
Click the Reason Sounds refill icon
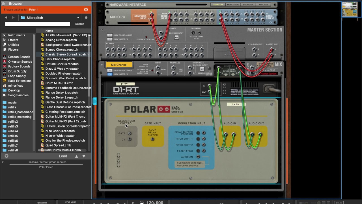click(5, 57)
